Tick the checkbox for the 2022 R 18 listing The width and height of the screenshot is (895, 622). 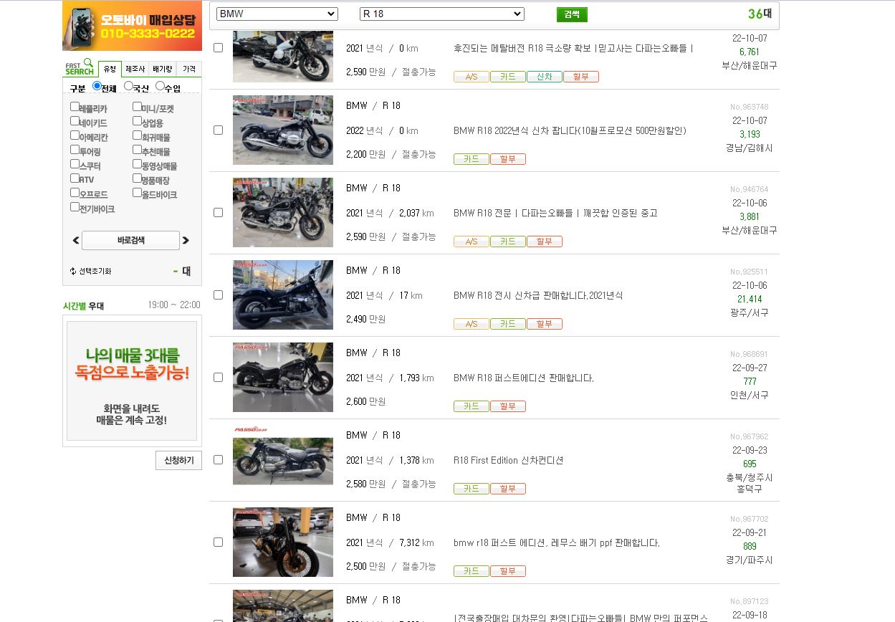tap(218, 130)
